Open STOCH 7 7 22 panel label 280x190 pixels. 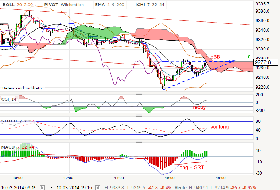tap(17, 121)
